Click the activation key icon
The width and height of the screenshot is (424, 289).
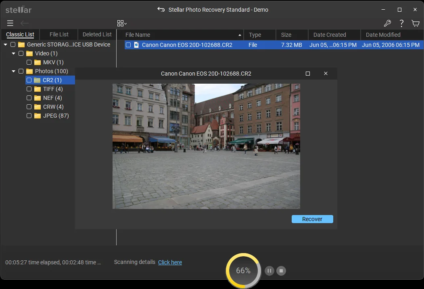387,23
